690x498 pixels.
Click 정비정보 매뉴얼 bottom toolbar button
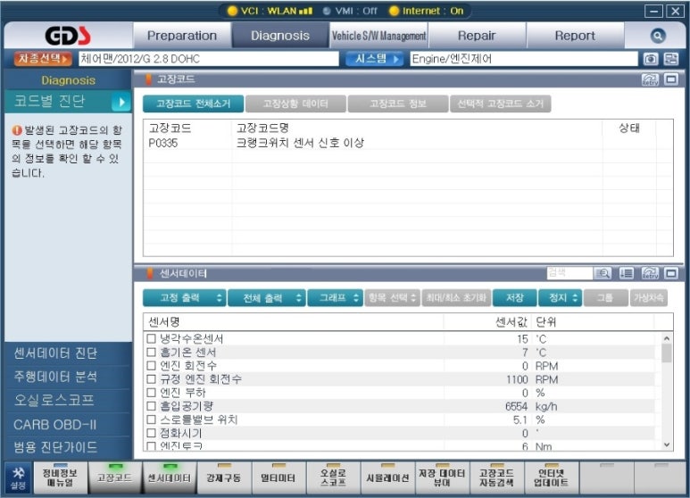61,477
